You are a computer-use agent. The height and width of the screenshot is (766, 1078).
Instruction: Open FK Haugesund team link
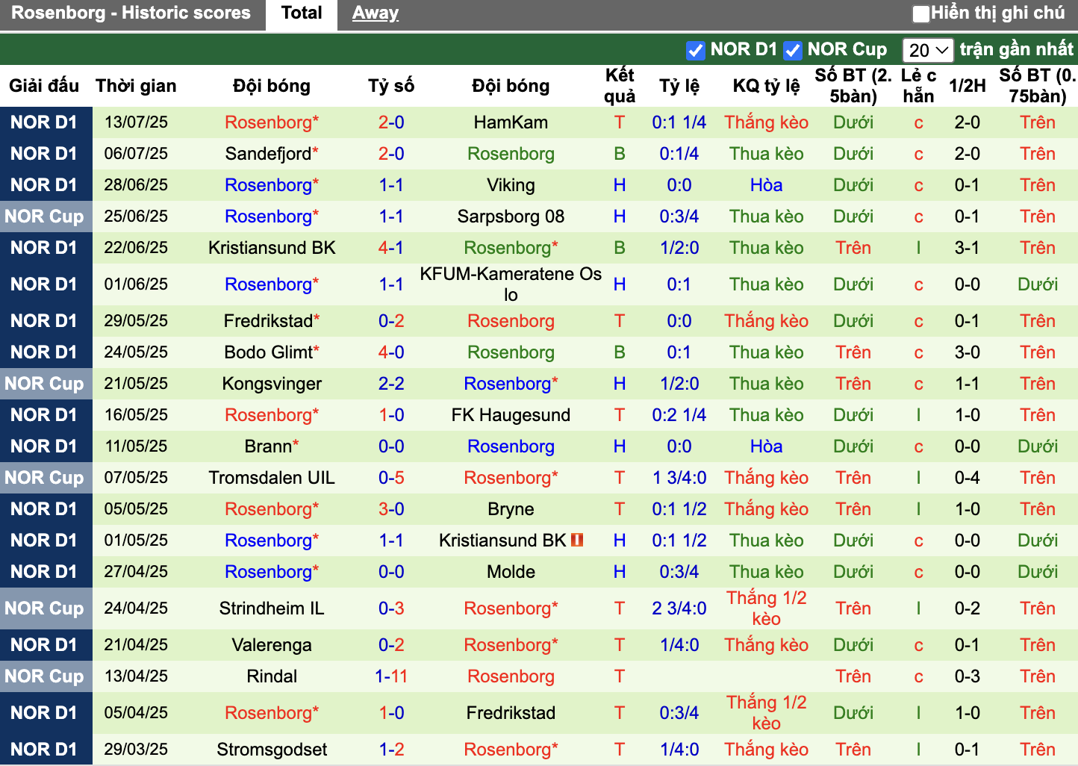pyautogui.click(x=511, y=415)
